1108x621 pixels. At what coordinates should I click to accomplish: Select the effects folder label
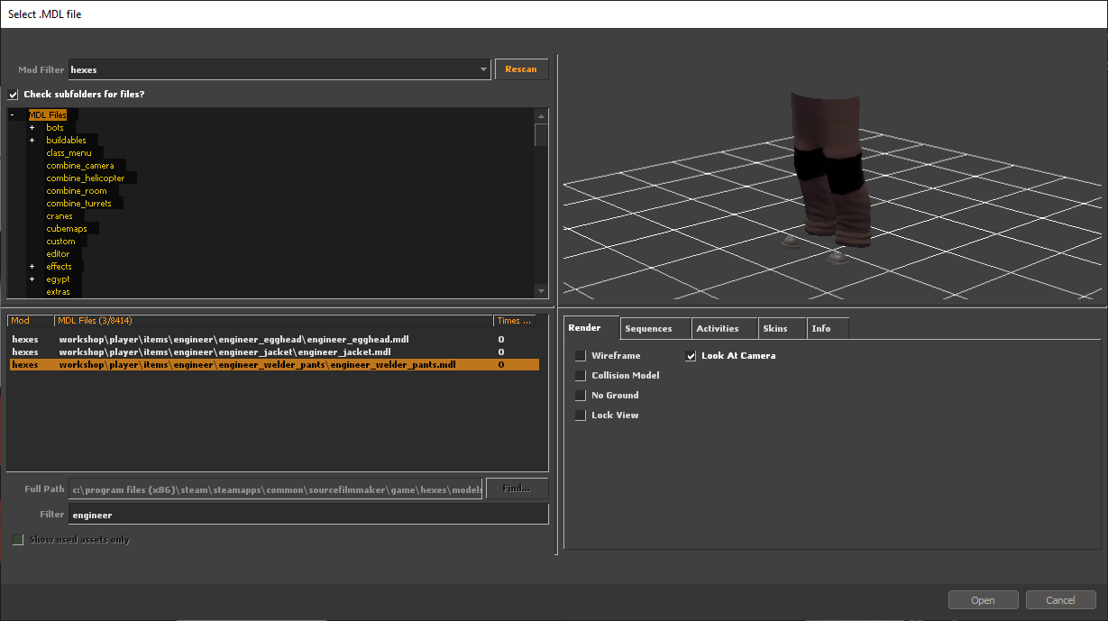coord(60,267)
